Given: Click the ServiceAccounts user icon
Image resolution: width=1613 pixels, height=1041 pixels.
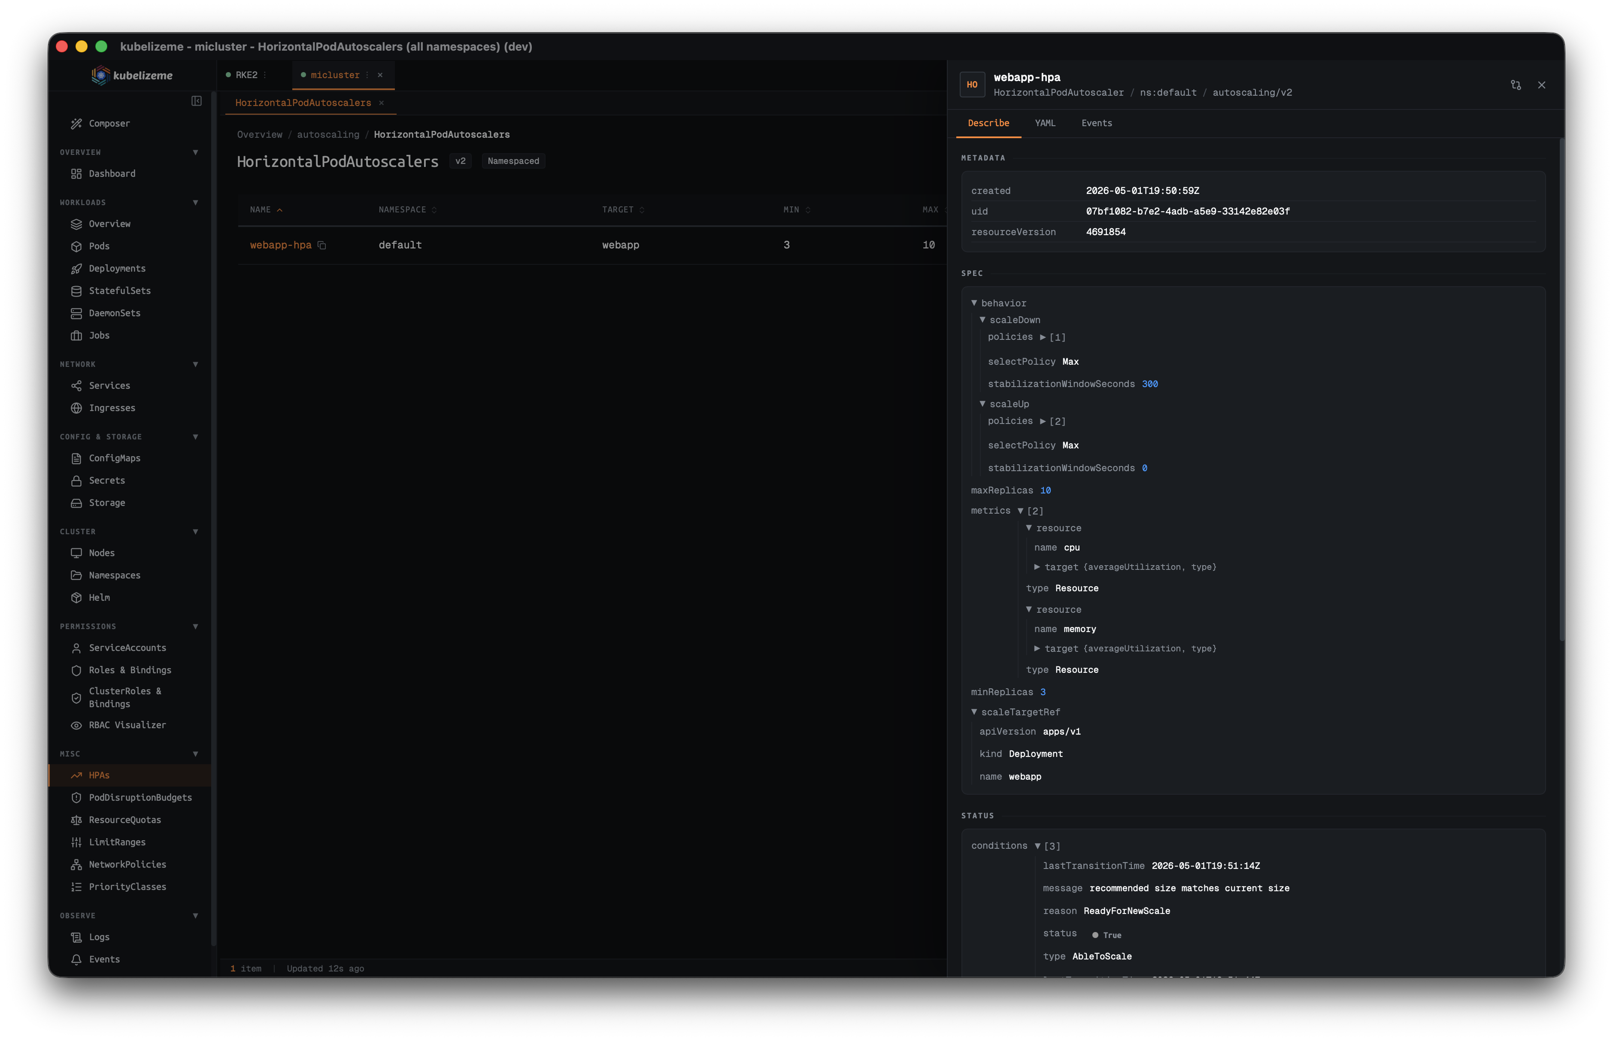Looking at the screenshot, I should (76, 648).
